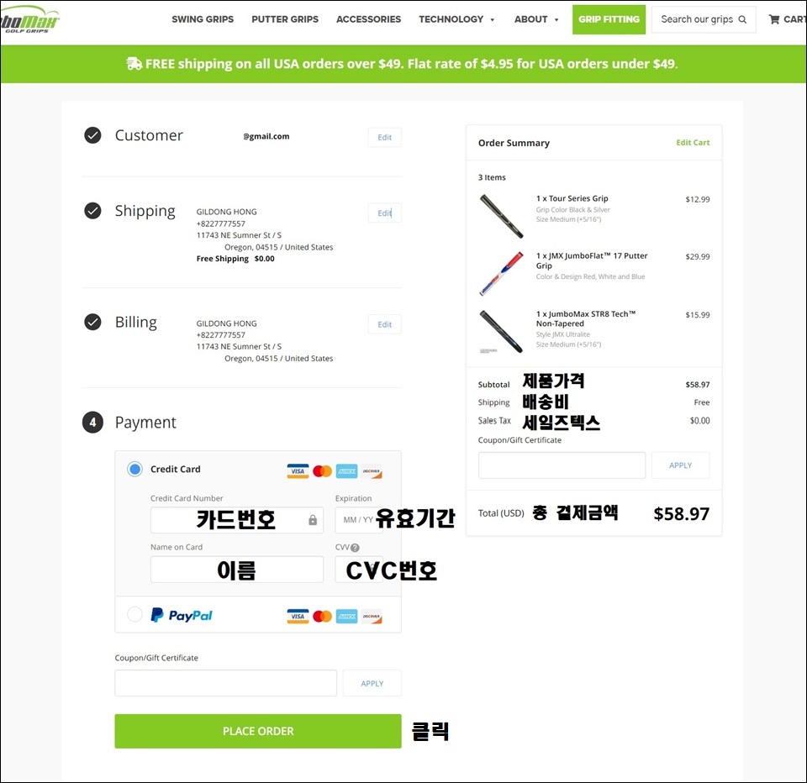
Task: Select the Credit Card payment option
Action: tap(134, 469)
